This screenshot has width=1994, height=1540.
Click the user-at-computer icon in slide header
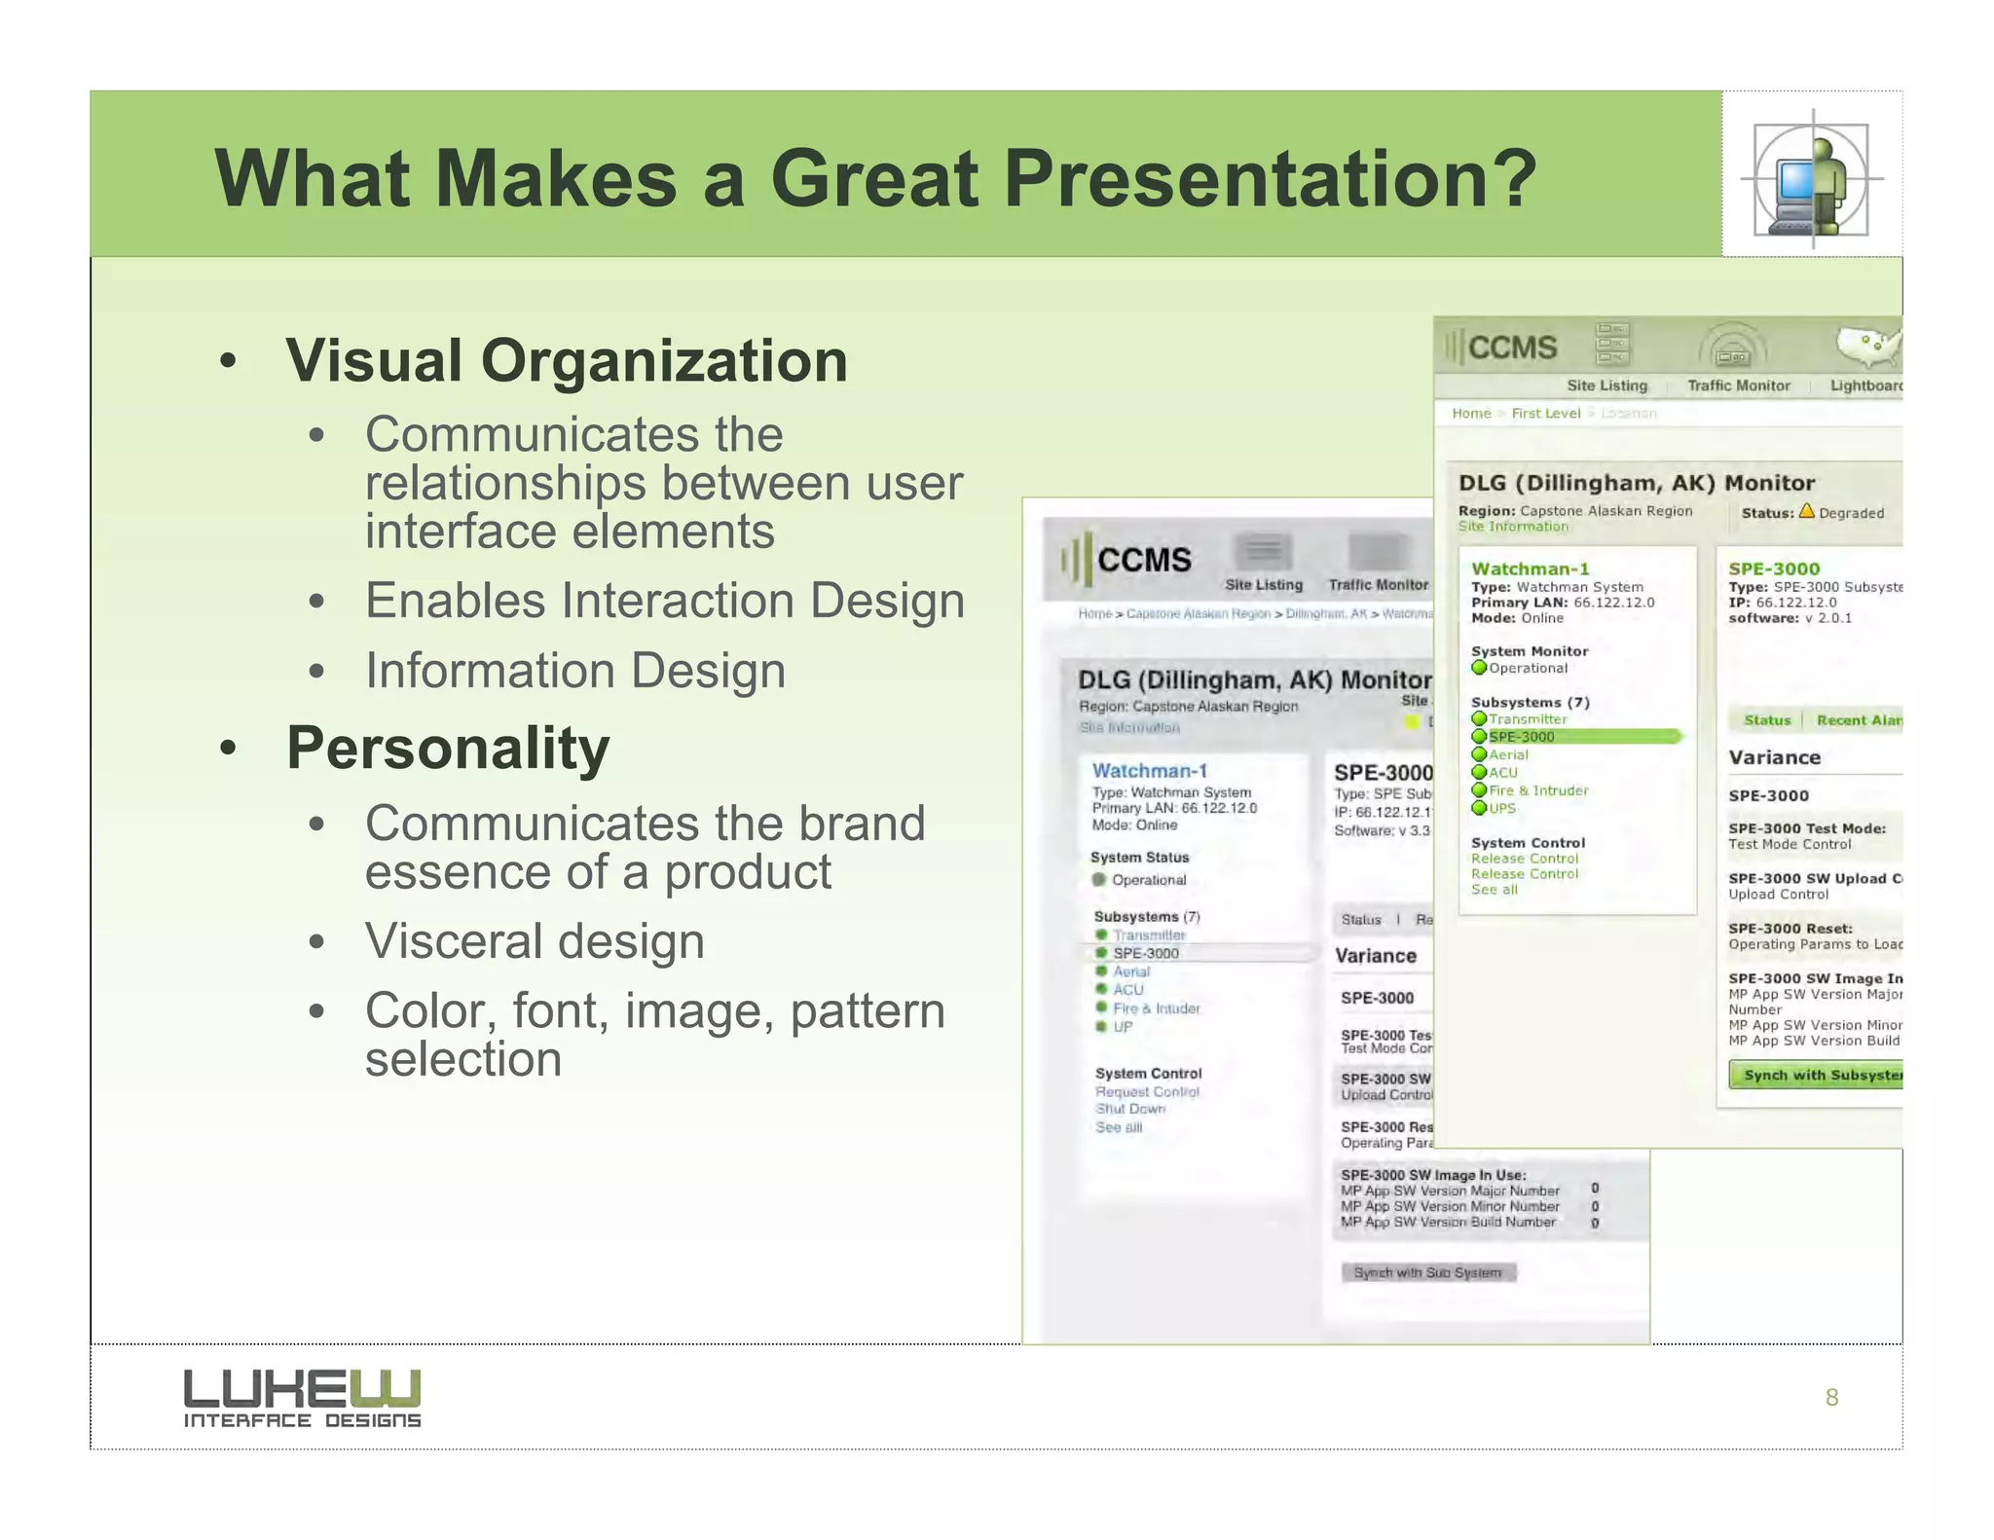coord(1812,178)
